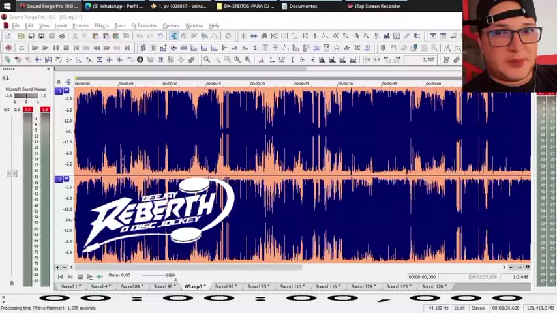Toggle channel 1 selector on waveform
The height and width of the screenshot is (313, 557).
point(59,91)
